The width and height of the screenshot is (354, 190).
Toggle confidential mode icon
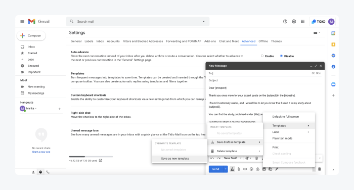tap(270, 169)
